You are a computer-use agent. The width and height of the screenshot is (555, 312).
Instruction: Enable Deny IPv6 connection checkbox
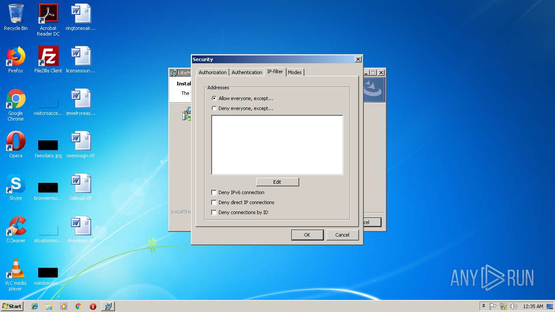[x=214, y=192]
